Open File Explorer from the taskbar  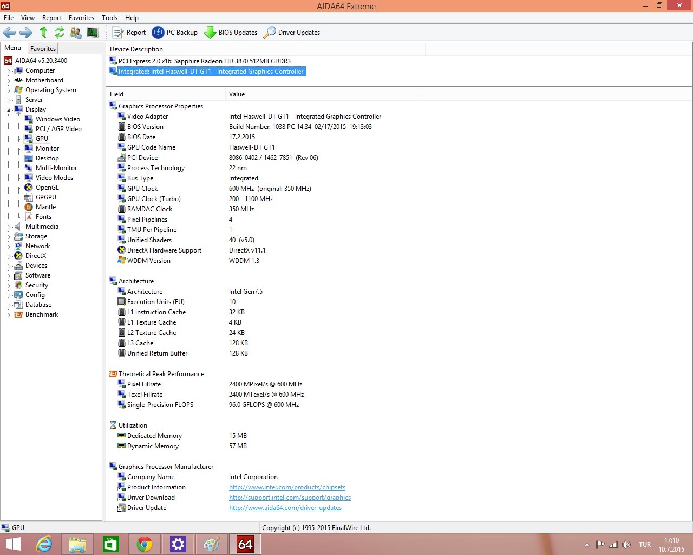(x=77, y=544)
